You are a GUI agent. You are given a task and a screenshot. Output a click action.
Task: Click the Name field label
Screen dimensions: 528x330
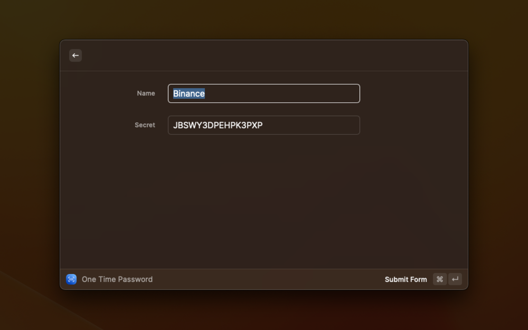pos(146,93)
